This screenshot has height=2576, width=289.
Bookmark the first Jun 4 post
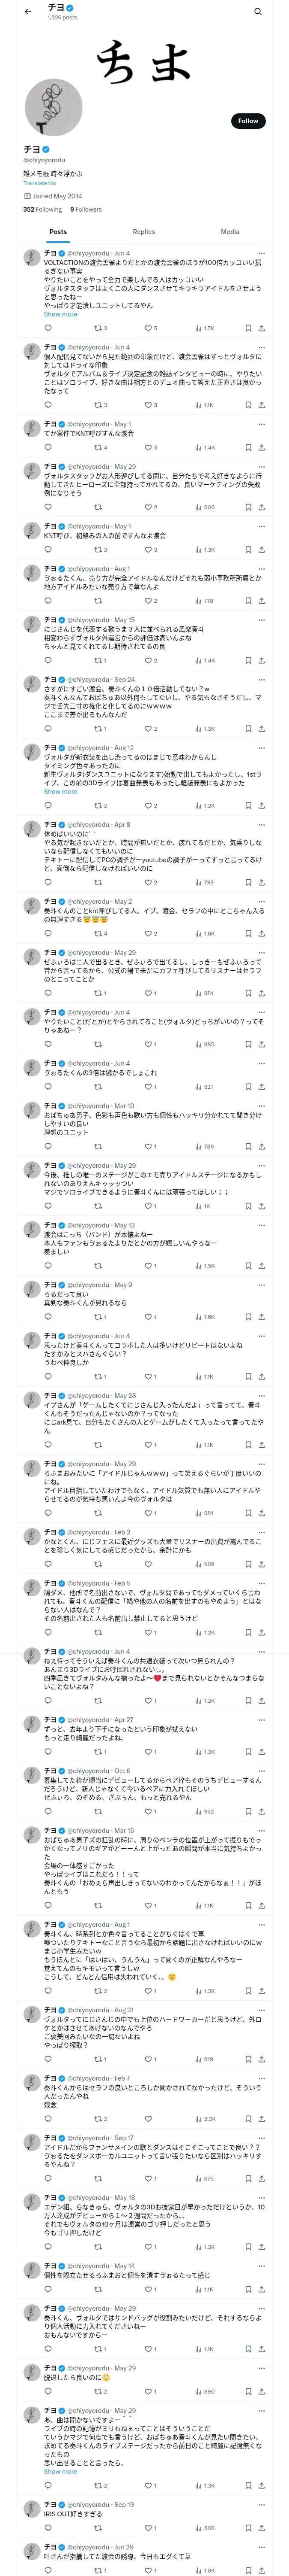click(248, 328)
